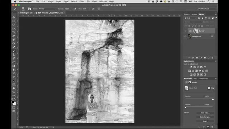Hide the Curves 1 layer

(185, 31)
